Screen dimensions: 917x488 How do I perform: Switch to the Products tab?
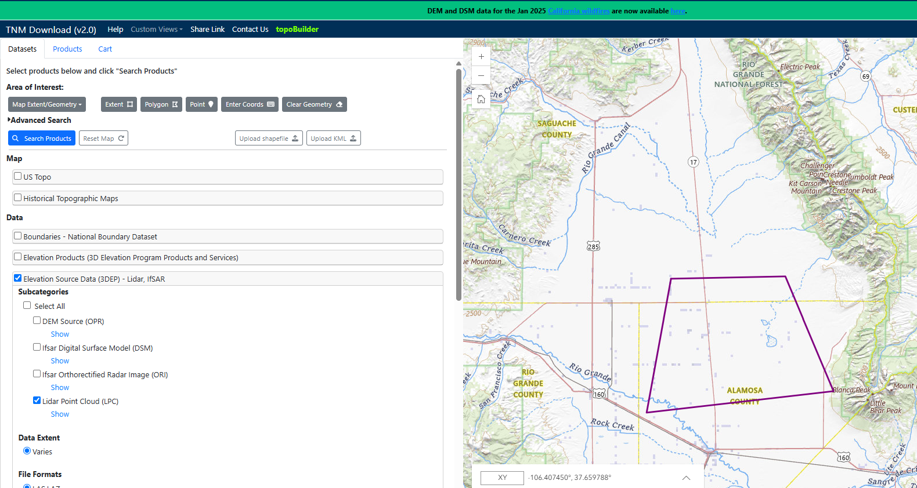click(x=67, y=49)
